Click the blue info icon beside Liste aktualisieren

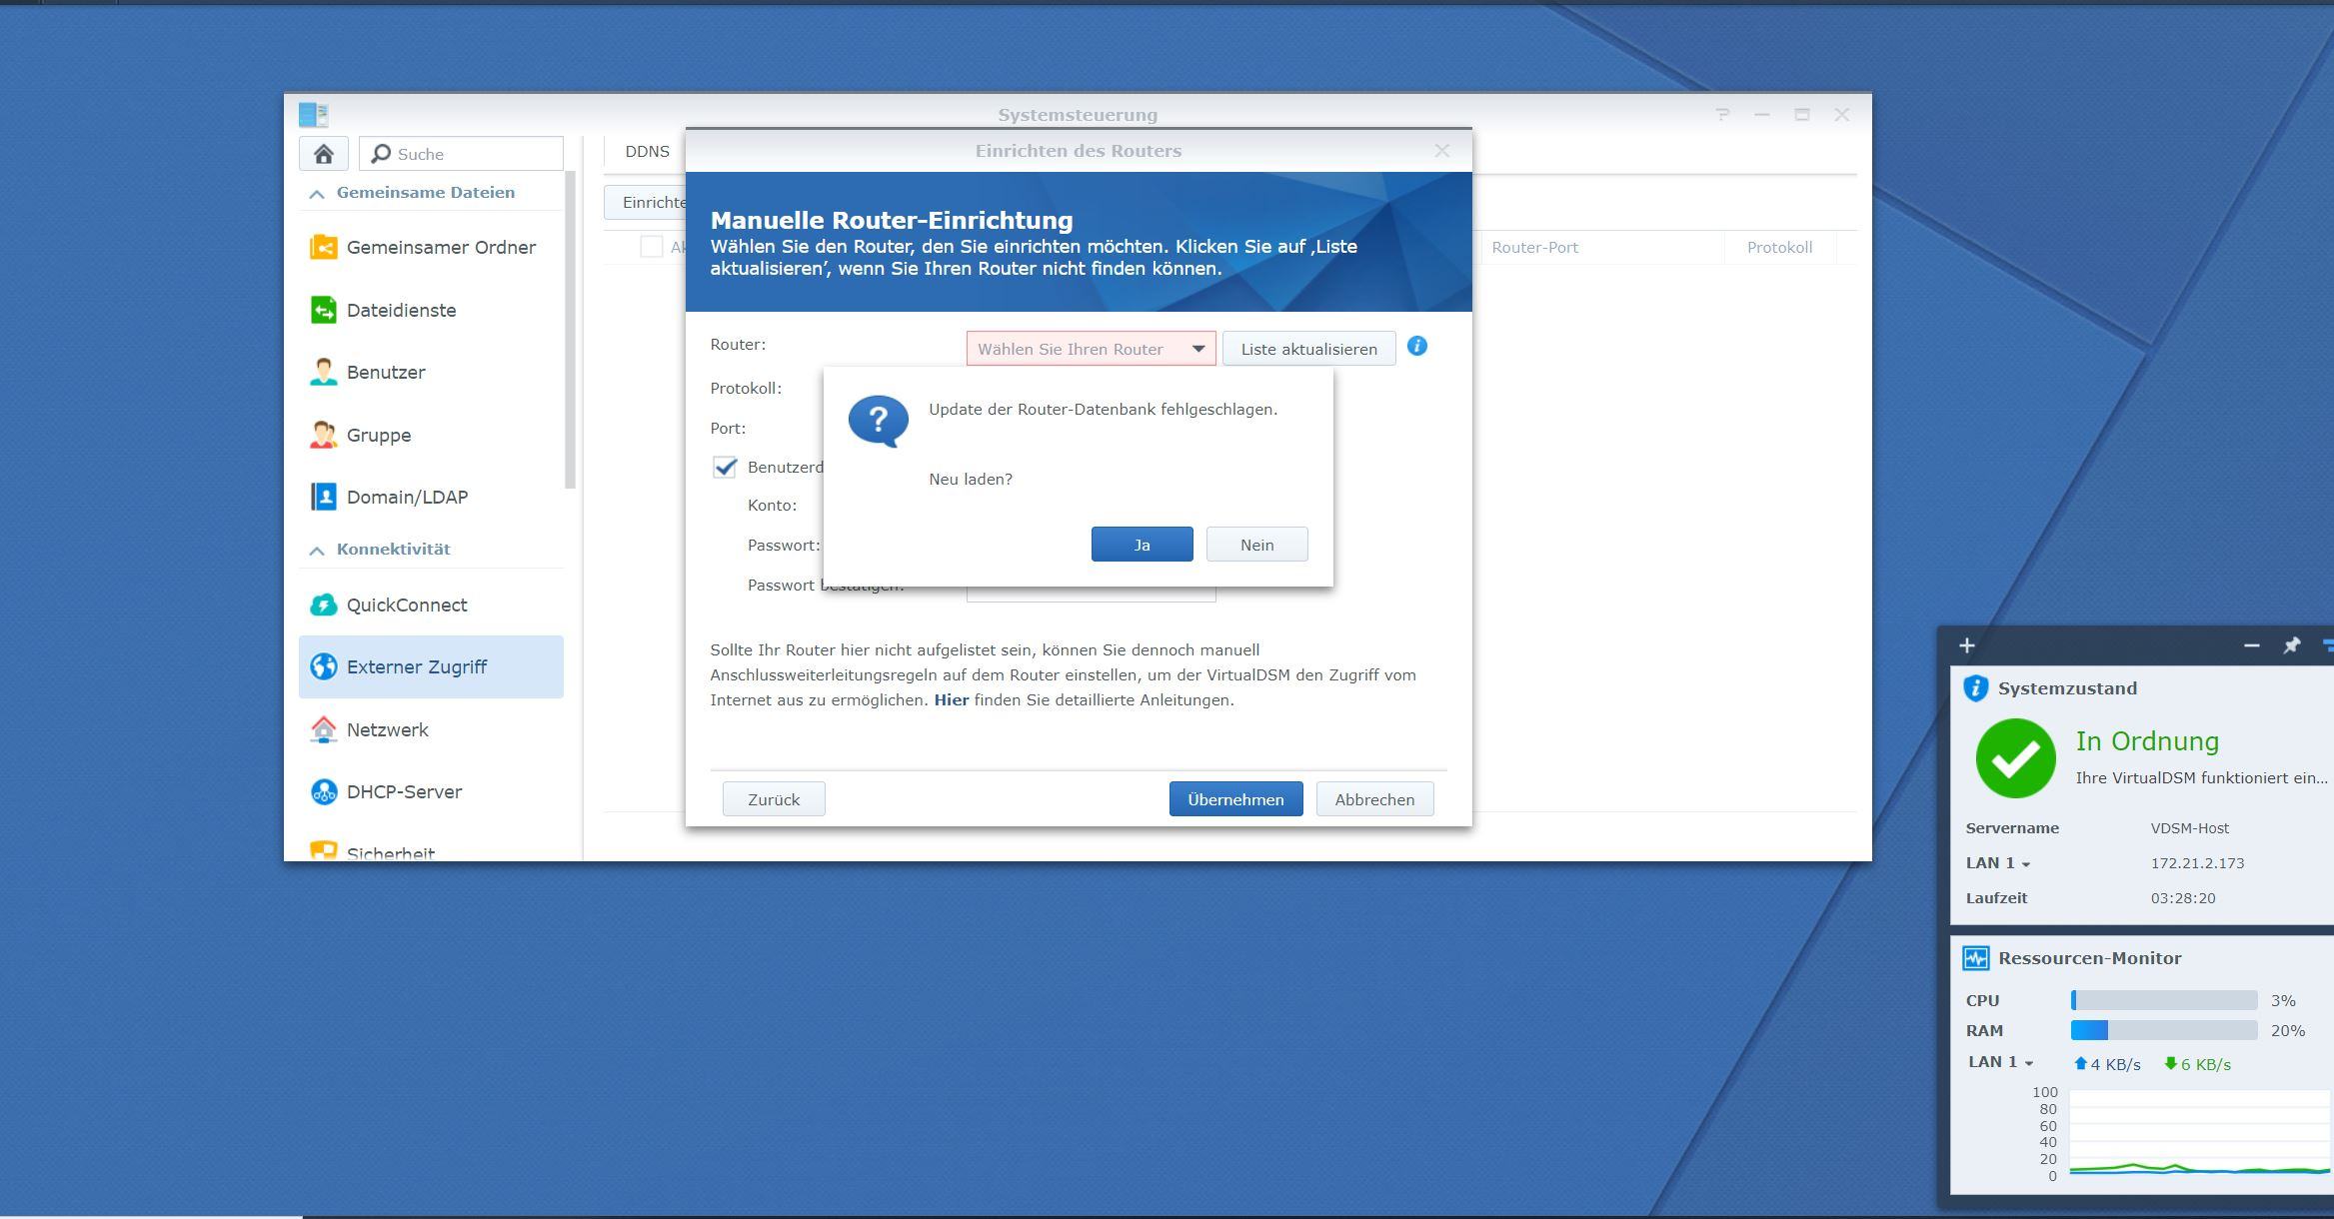[x=1416, y=347]
